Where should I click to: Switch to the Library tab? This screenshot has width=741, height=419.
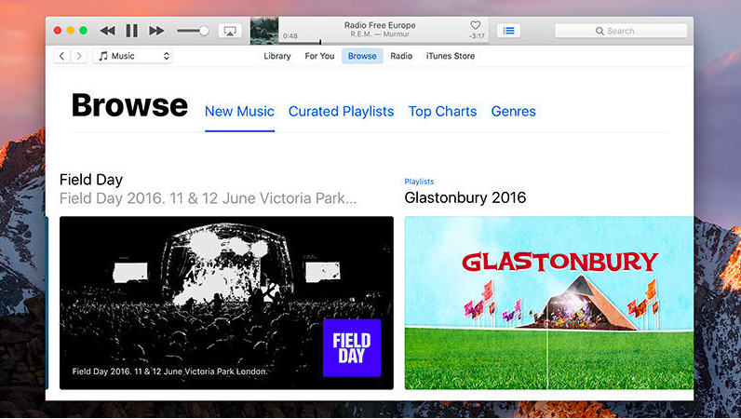(277, 56)
